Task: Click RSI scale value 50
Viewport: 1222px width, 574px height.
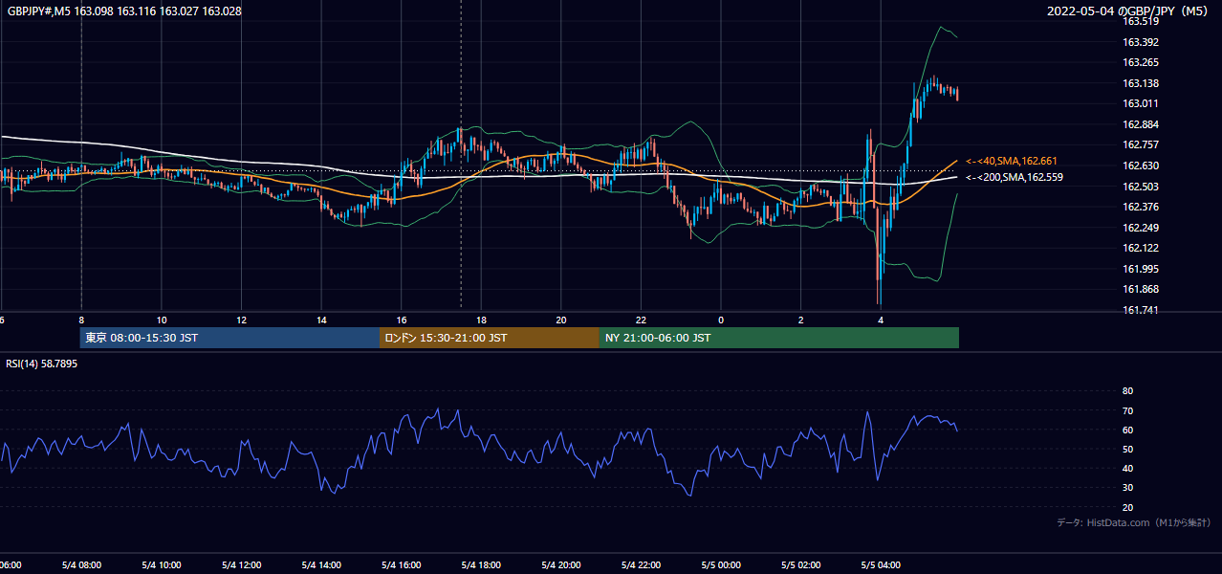Action: pyautogui.click(x=1127, y=449)
